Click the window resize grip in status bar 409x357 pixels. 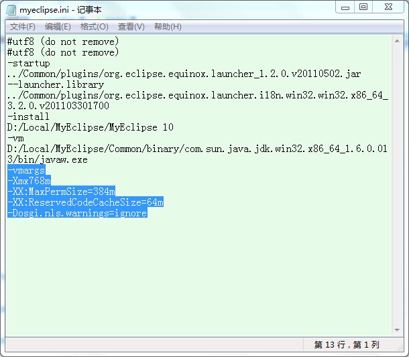[x=400, y=348]
